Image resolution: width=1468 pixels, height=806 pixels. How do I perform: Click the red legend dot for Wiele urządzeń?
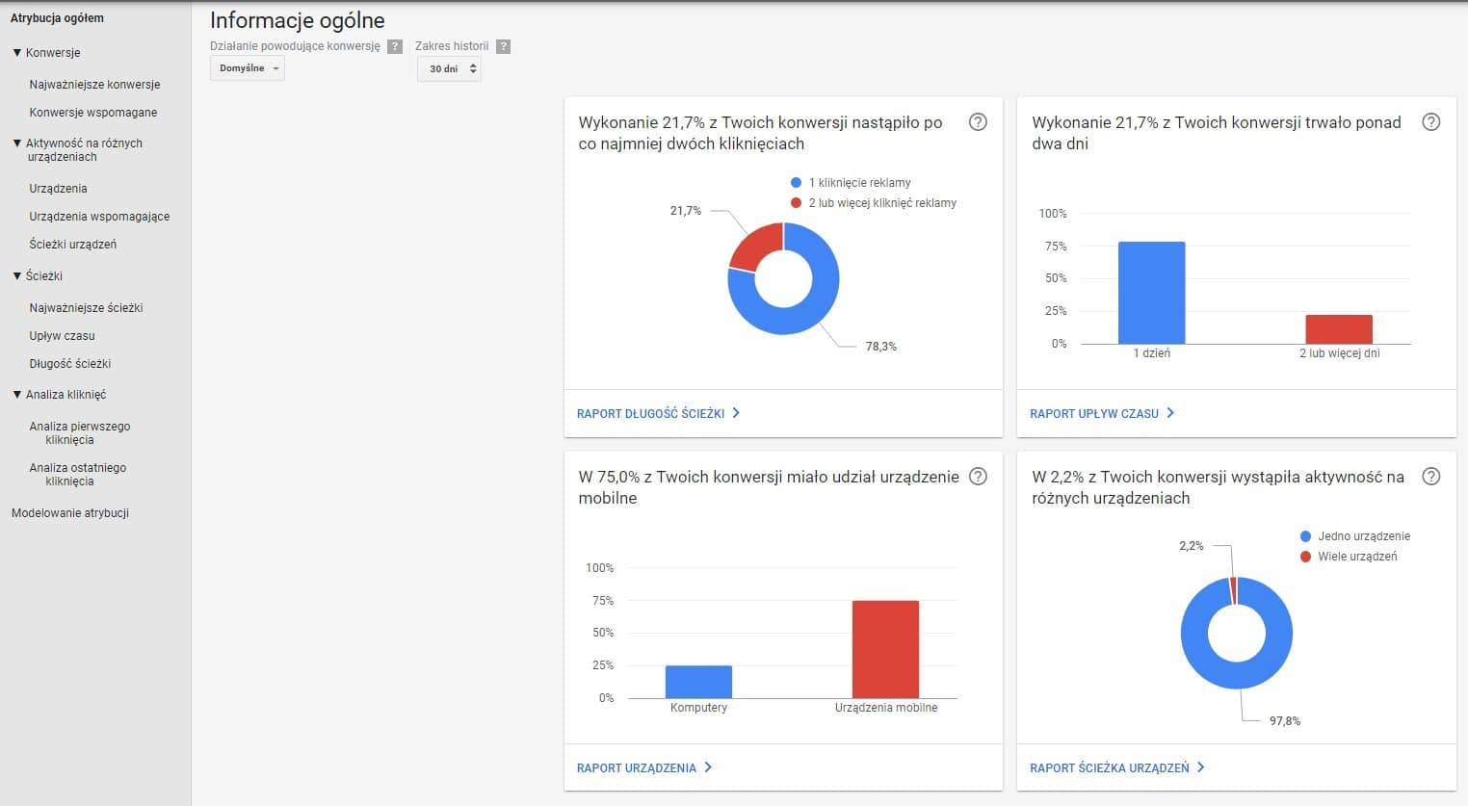tap(1305, 557)
